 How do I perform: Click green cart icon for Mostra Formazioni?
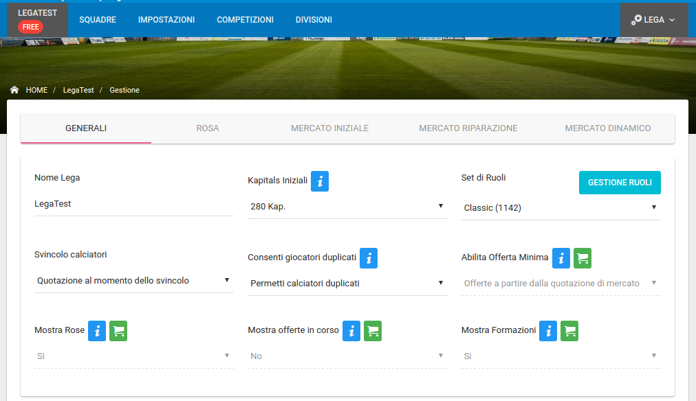click(x=569, y=331)
